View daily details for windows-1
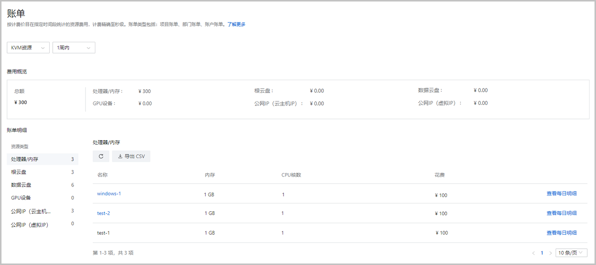The image size is (596, 265). [561, 193]
